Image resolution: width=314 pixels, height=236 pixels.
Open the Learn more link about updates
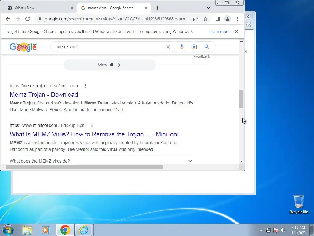coord(219,32)
